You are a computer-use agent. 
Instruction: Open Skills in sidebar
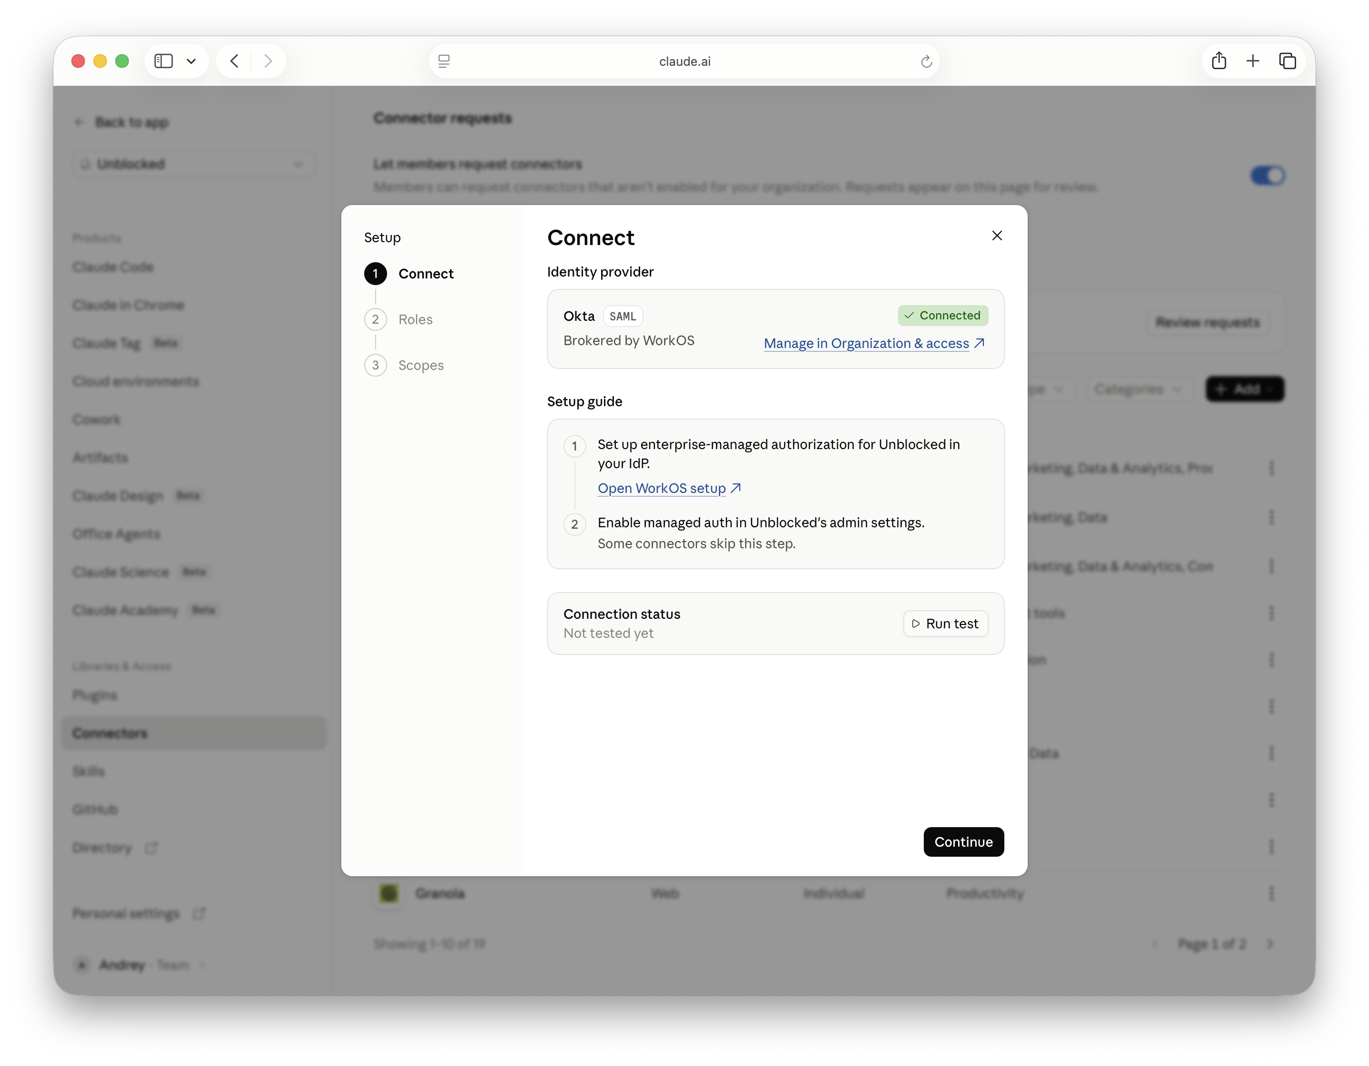(88, 771)
